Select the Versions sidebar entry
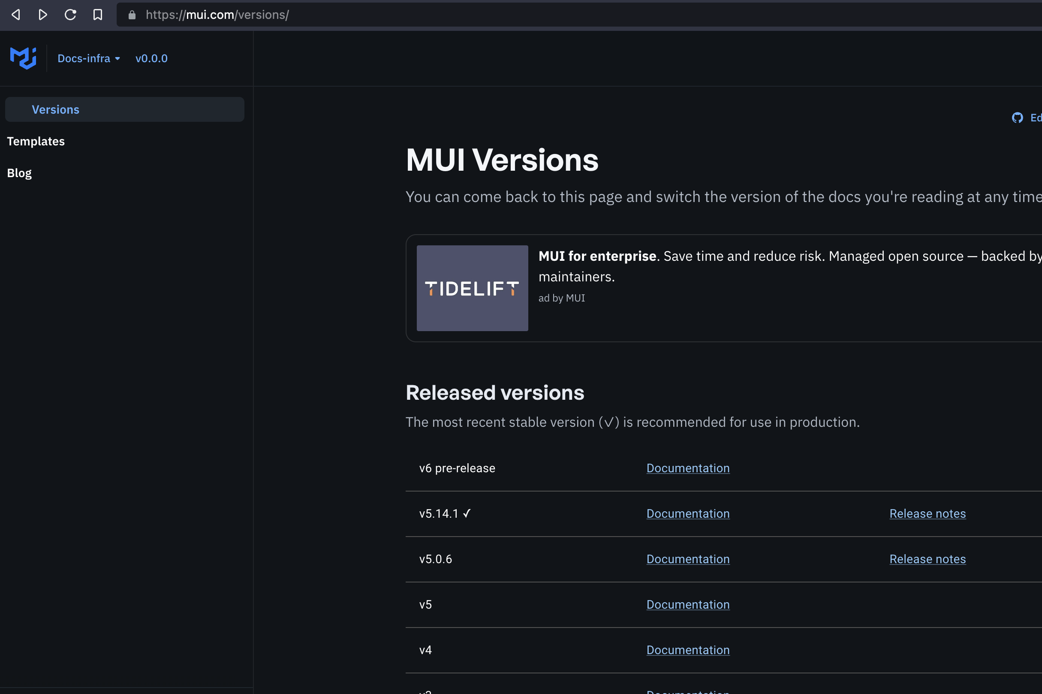This screenshot has height=694, width=1042. tap(56, 109)
